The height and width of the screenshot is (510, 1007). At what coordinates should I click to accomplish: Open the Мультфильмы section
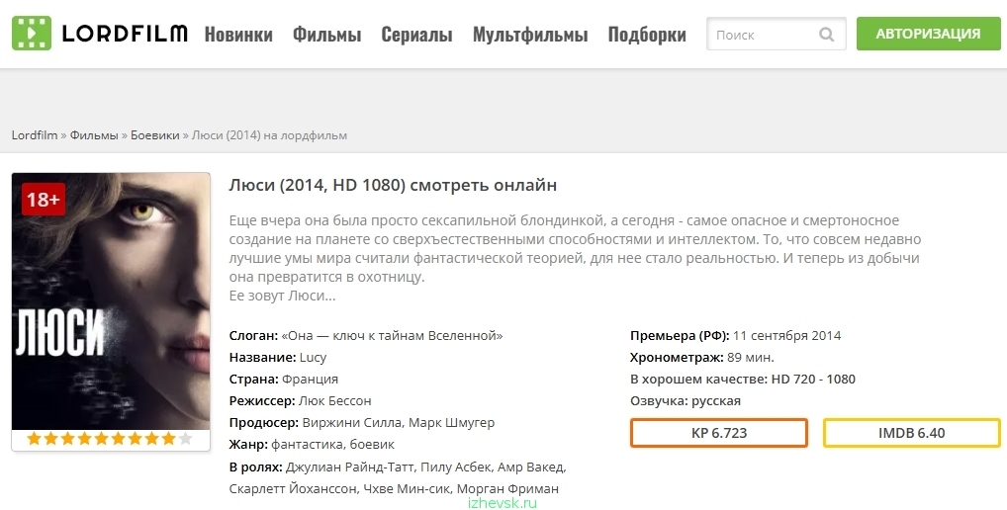pos(530,34)
